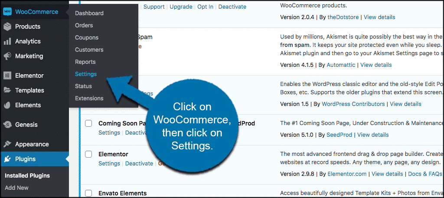The width and height of the screenshot is (444, 198).
Task: Click the Elementor plugin title
Action: point(113,154)
